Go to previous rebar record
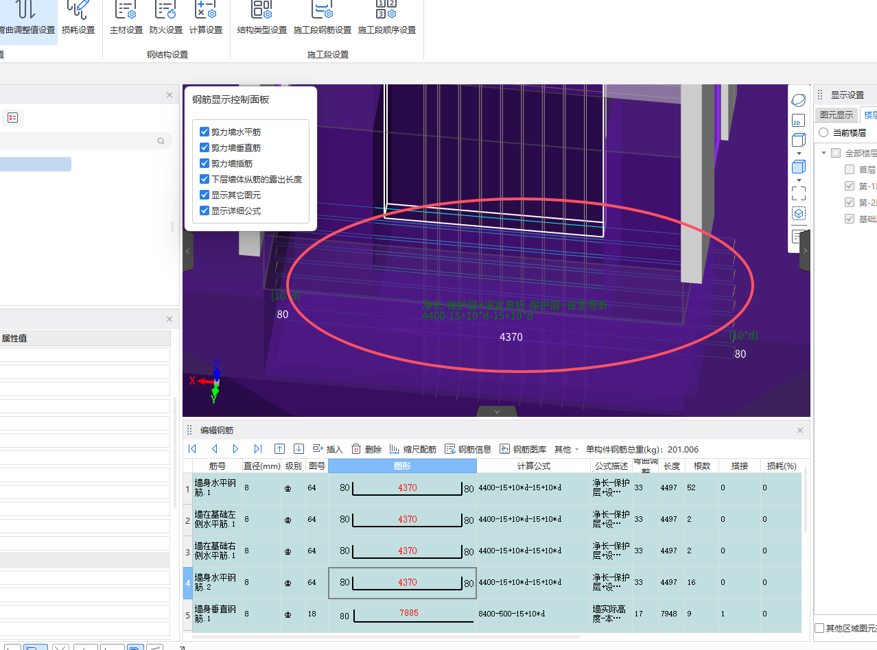 click(214, 449)
